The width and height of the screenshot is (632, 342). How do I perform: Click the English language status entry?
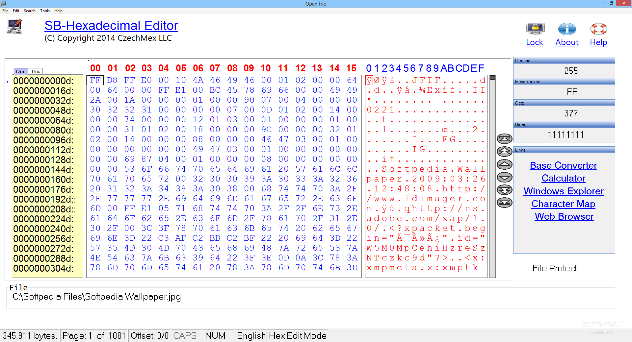click(251, 335)
